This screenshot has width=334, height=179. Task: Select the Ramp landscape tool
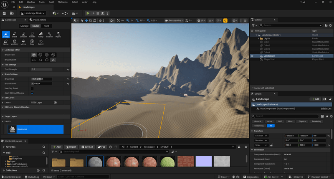(40, 35)
